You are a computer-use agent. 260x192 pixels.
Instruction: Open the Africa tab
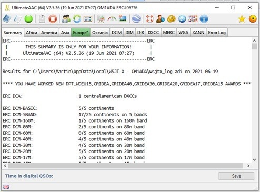click(32, 33)
